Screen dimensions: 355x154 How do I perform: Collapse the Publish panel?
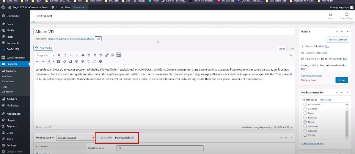click(x=347, y=32)
